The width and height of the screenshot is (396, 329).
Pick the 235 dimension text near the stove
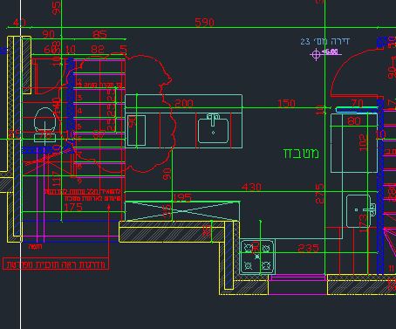pos(309,248)
